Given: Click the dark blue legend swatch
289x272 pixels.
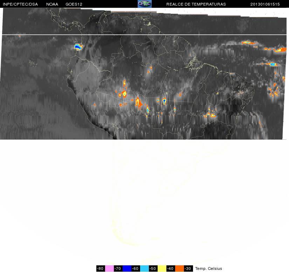Looking at the screenshot, I should pos(127,268).
